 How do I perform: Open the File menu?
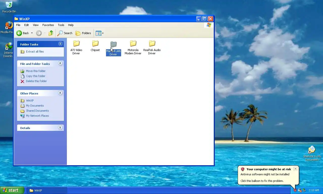tap(18, 25)
